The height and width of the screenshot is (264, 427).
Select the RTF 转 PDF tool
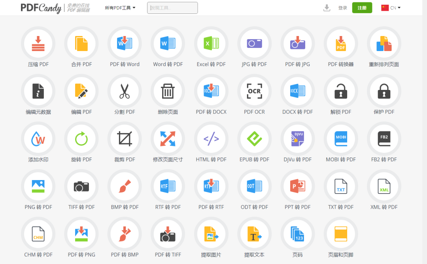[168, 186]
